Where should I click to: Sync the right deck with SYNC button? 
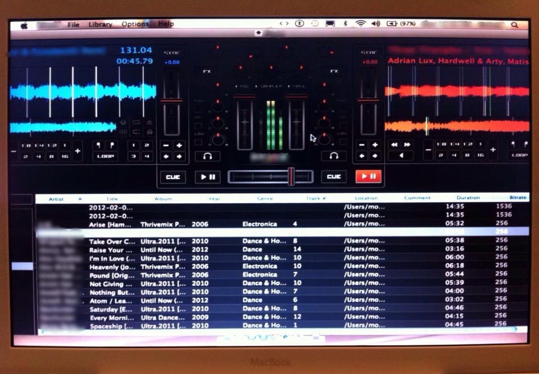tap(369, 52)
